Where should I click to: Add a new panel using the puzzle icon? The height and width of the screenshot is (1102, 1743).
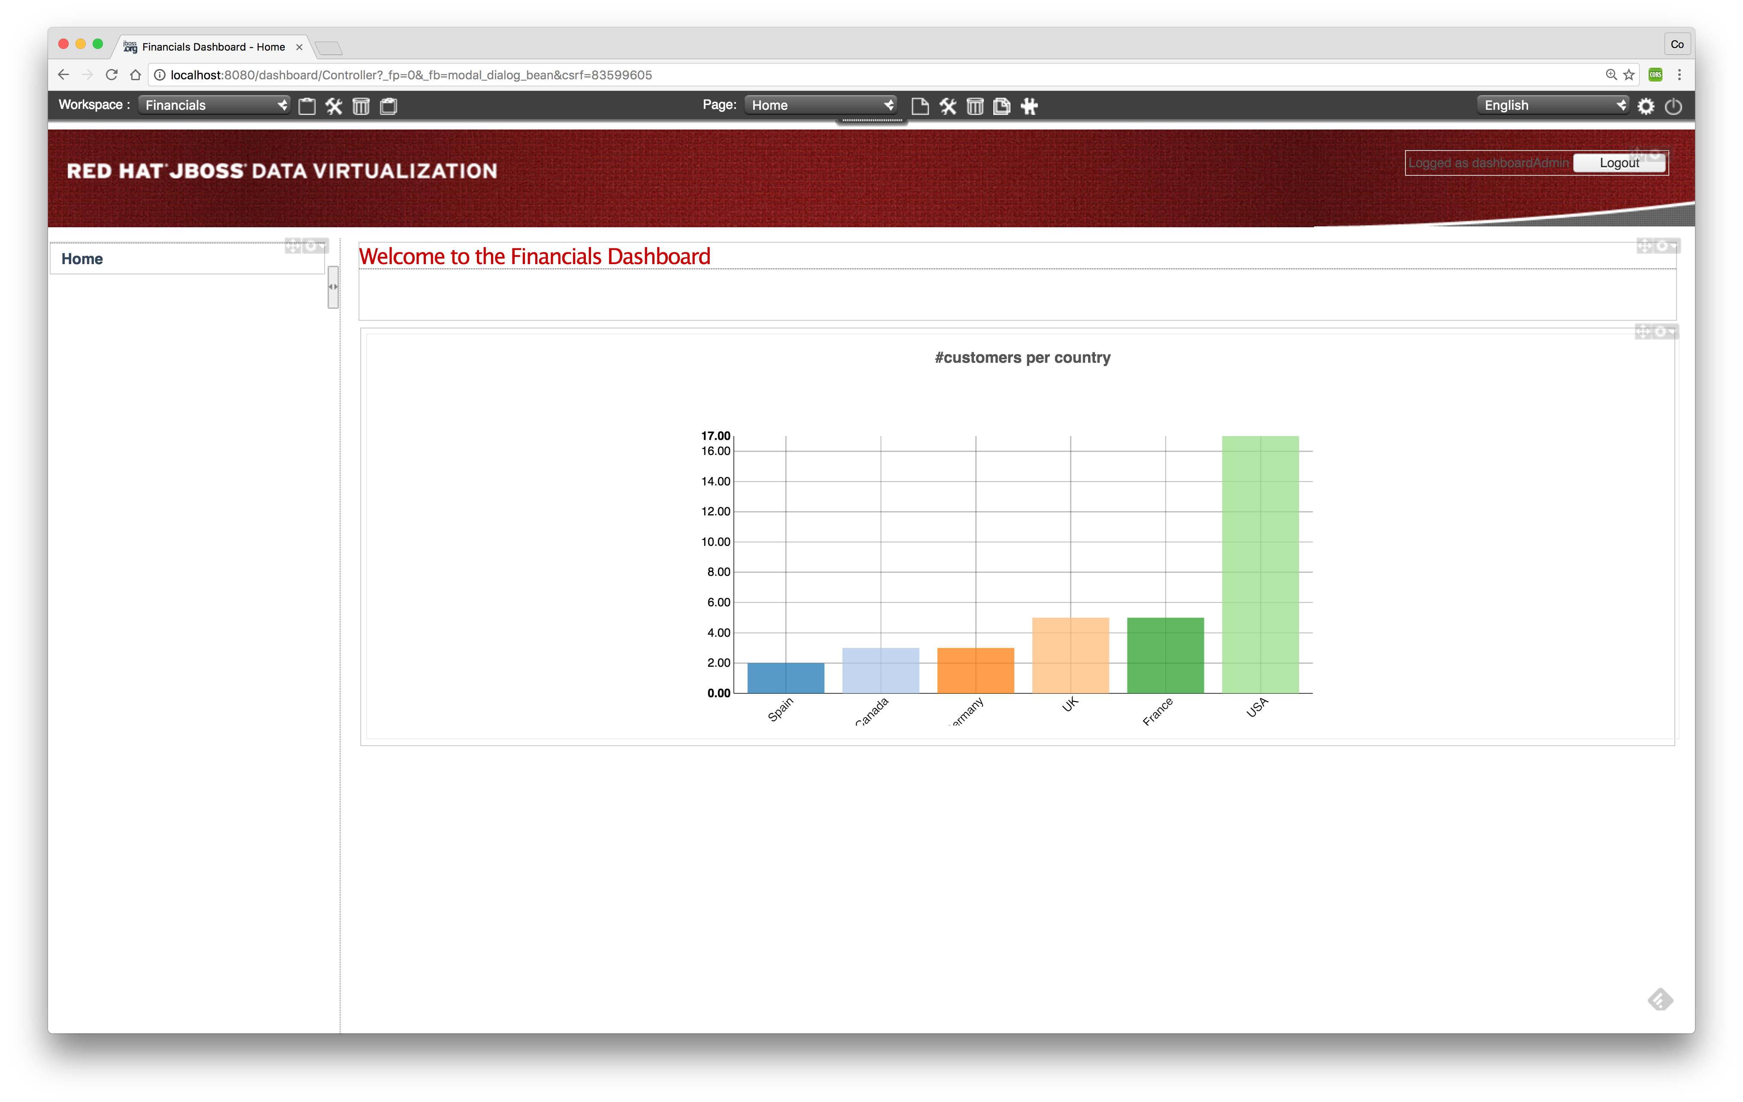click(1028, 105)
